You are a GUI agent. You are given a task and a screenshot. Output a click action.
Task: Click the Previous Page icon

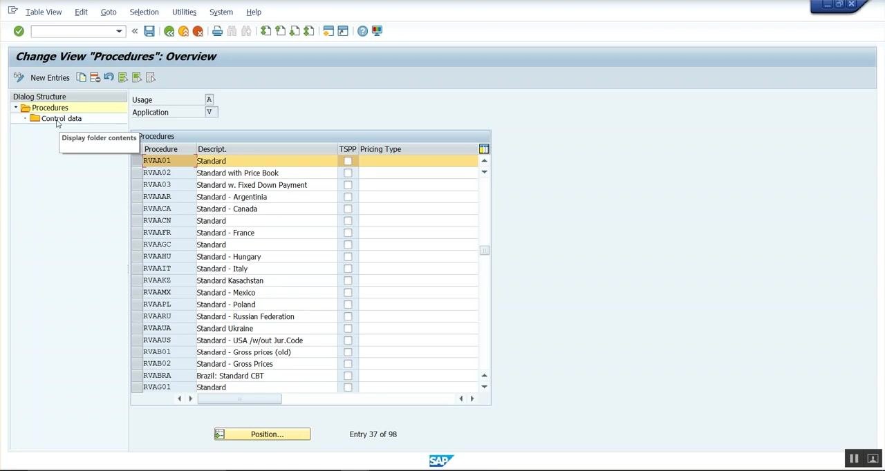[280, 31]
